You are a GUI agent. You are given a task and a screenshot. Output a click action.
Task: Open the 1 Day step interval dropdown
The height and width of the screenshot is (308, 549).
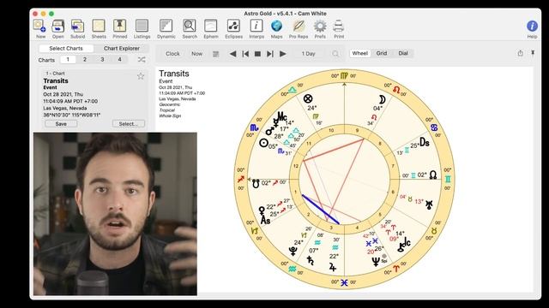(x=309, y=54)
